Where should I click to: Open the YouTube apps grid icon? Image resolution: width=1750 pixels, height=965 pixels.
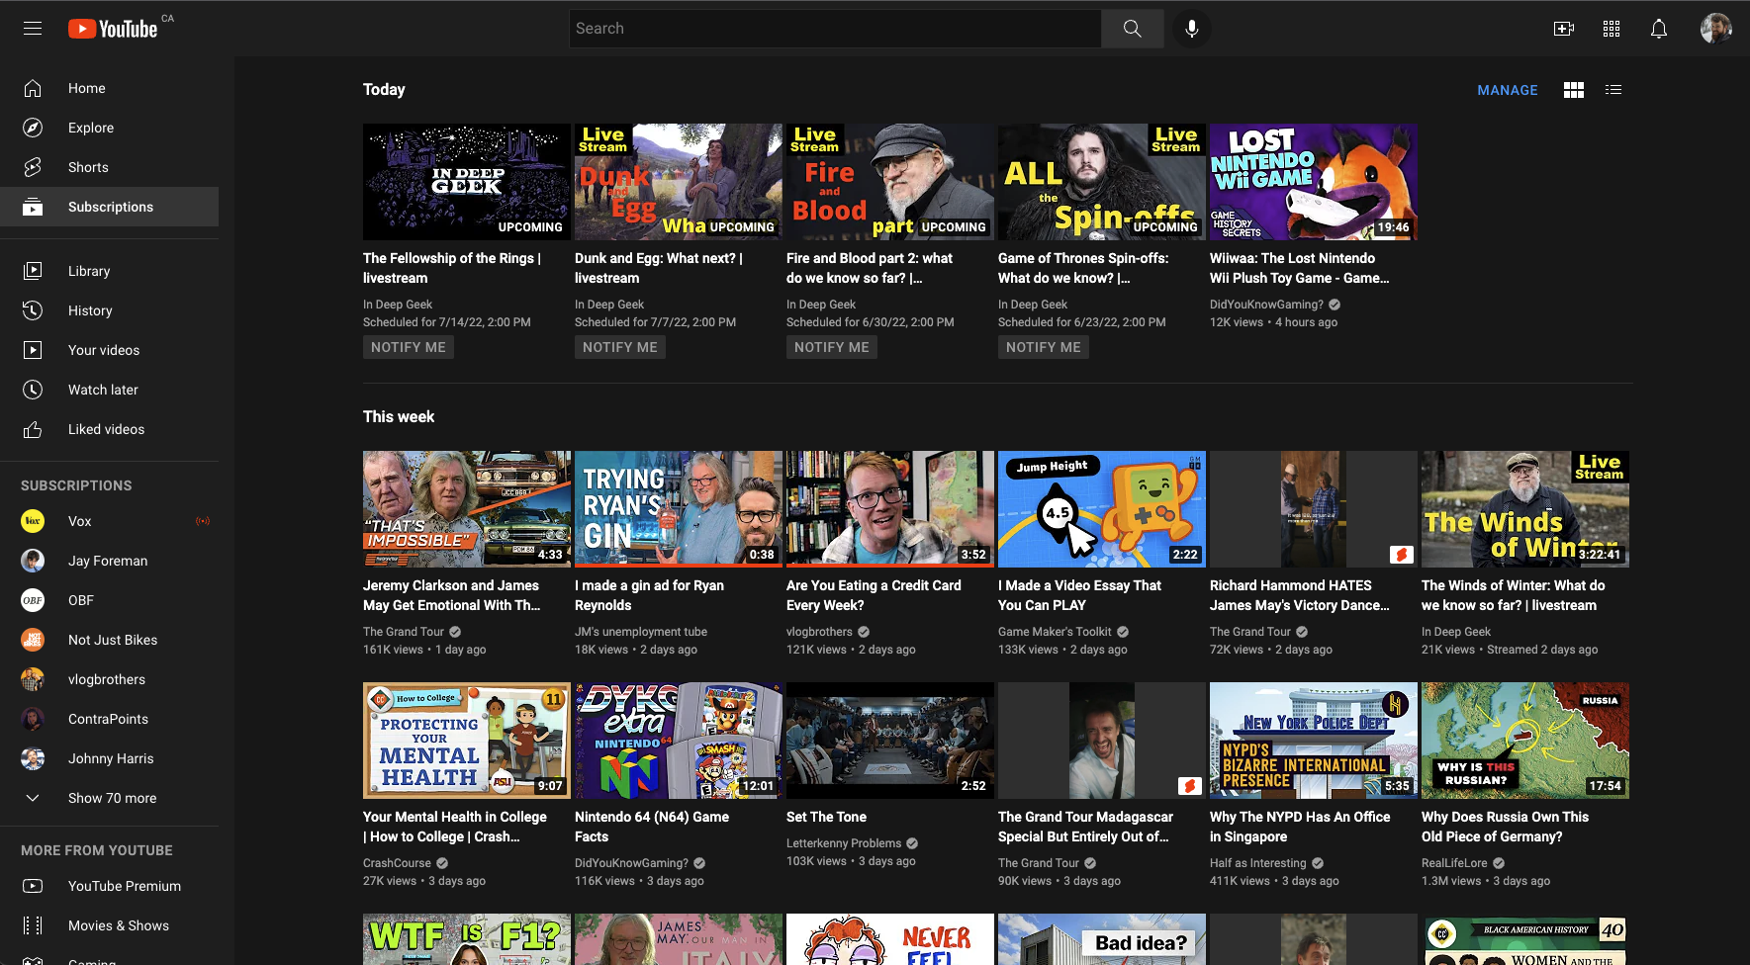(x=1611, y=29)
